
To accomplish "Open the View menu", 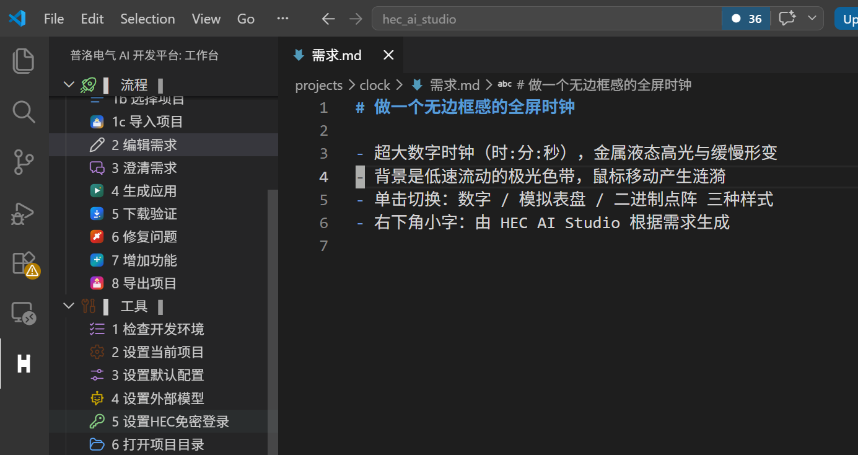I will [206, 19].
